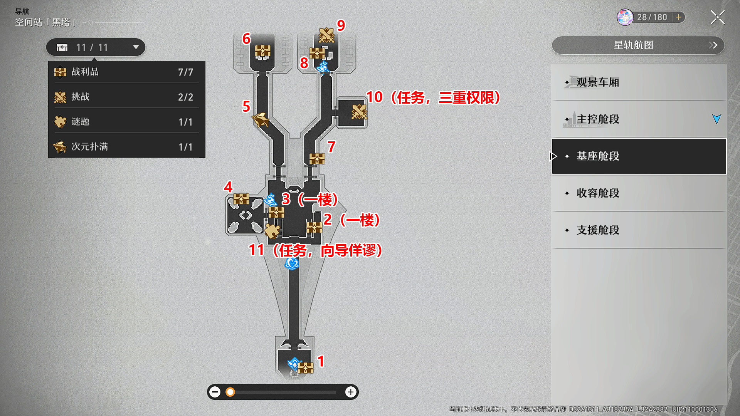
Task: Click the 28/180 power counter
Action: pyautogui.click(x=652, y=17)
